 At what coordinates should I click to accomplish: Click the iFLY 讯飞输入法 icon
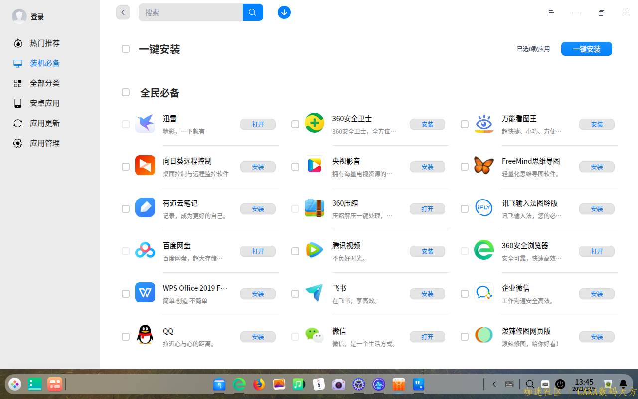[484, 208]
